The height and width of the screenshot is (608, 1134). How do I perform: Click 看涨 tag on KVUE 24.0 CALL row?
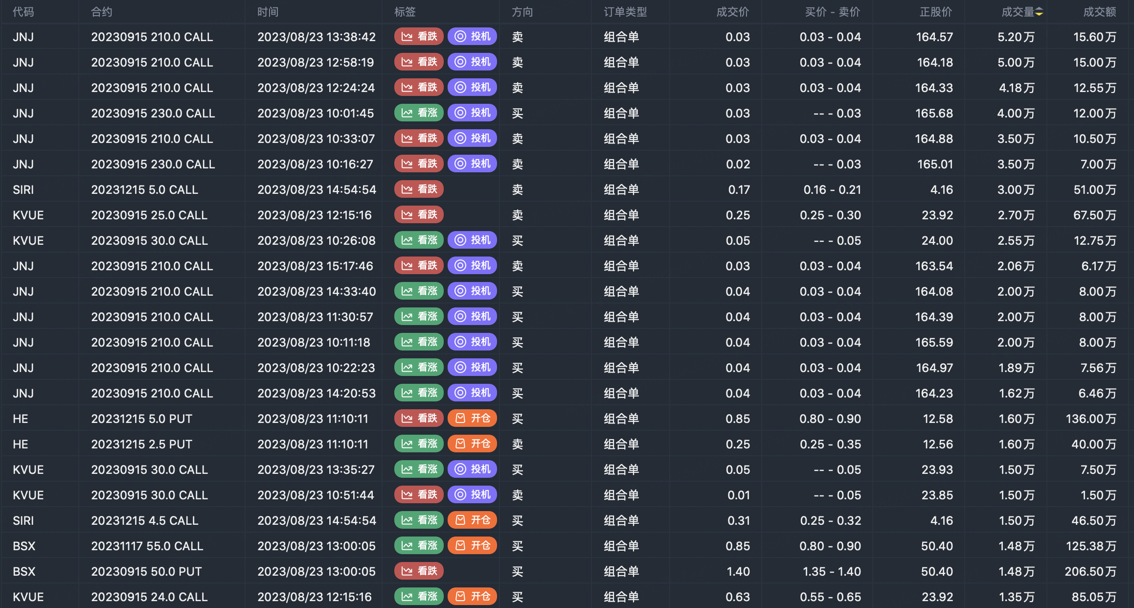(419, 596)
